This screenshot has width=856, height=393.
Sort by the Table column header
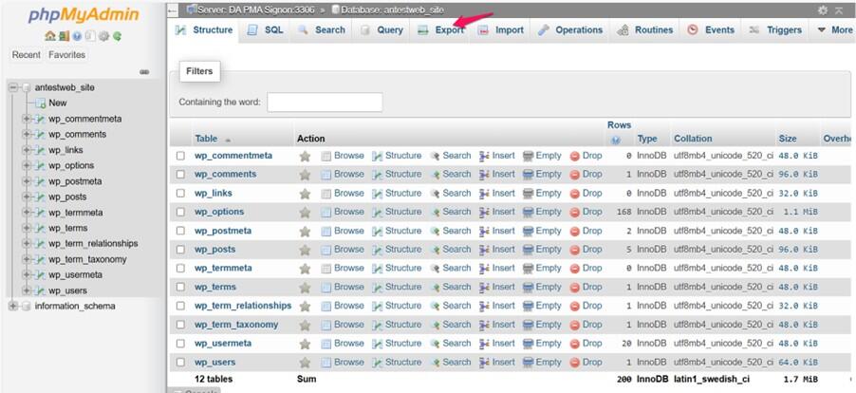206,140
